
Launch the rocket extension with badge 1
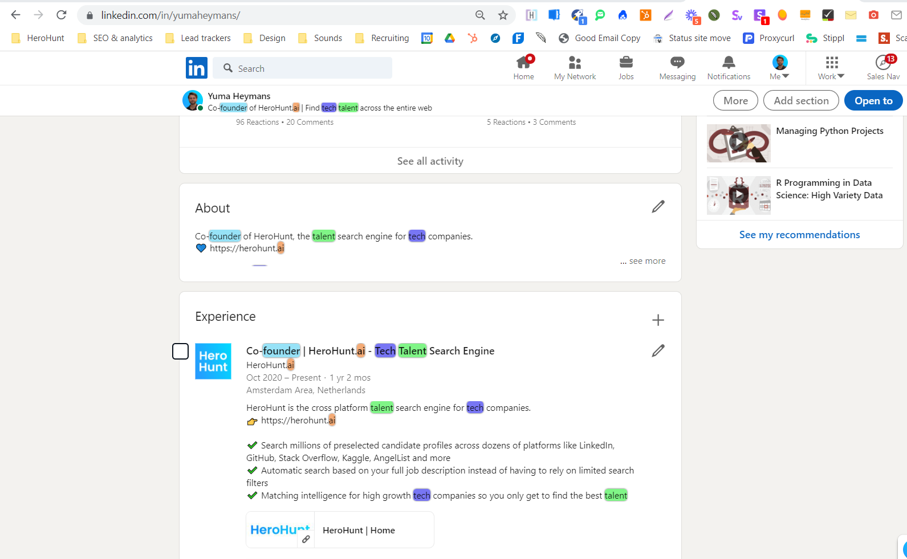(x=578, y=16)
